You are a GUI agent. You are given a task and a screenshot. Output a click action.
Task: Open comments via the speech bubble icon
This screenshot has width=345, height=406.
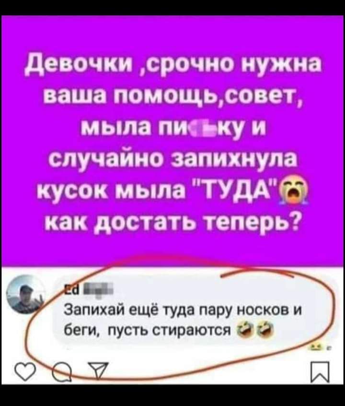point(61,373)
